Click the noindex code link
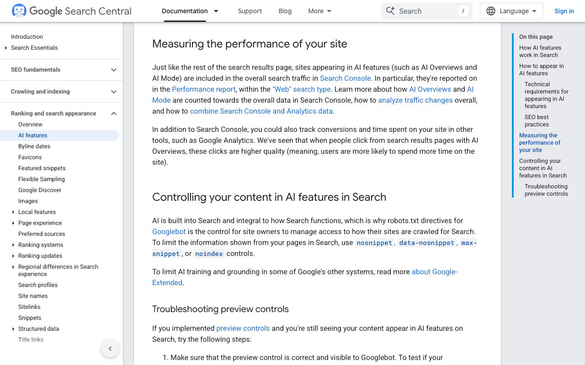Image resolution: width=585 pixels, height=365 pixels. pos(209,254)
